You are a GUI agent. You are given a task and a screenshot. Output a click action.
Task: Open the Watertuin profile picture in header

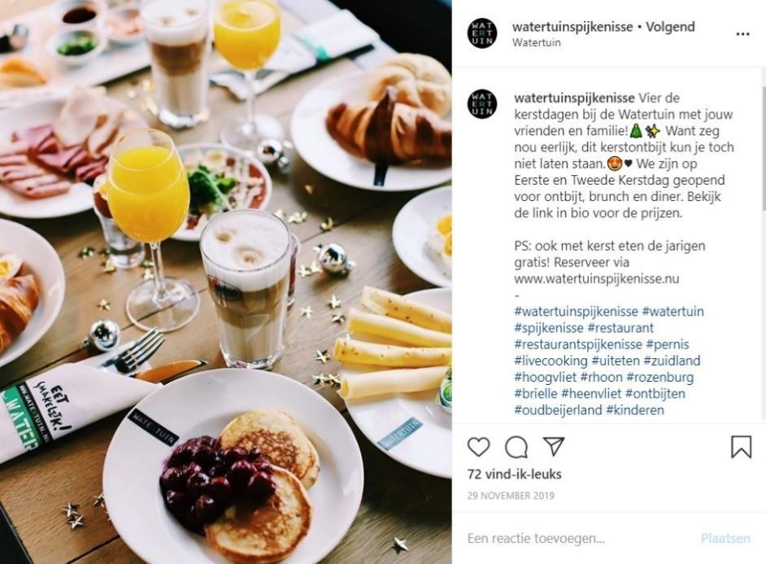(482, 33)
